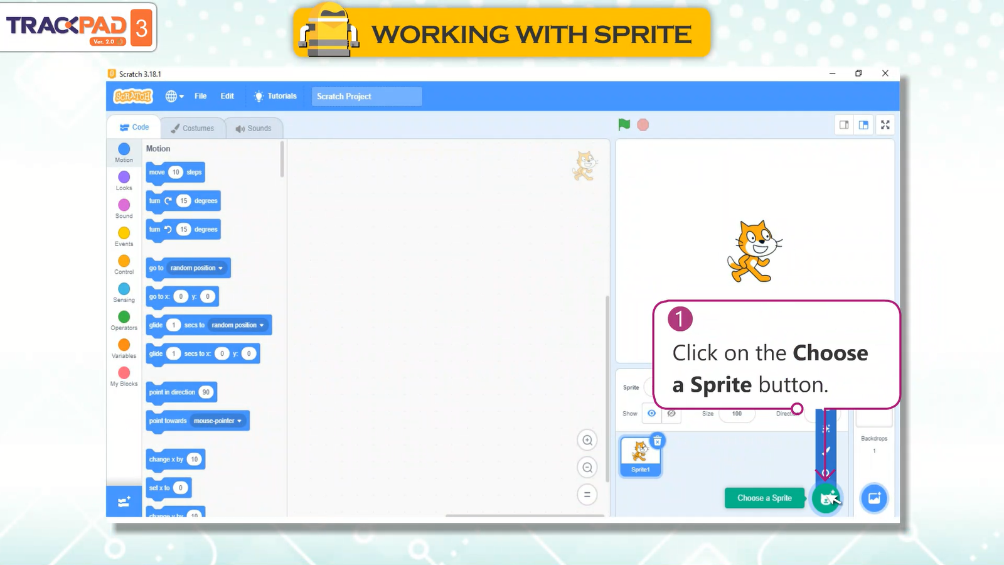Open mouse-pointer dropdown in point towards block
1004x565 pixels.
218,421
